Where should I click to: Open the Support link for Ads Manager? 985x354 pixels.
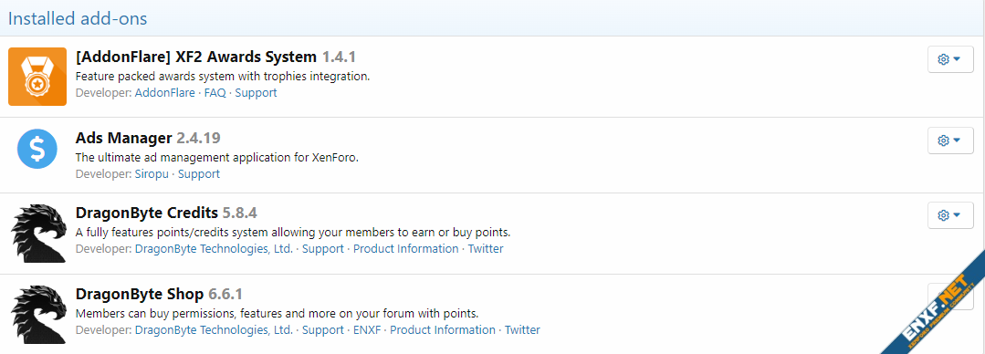198,174
